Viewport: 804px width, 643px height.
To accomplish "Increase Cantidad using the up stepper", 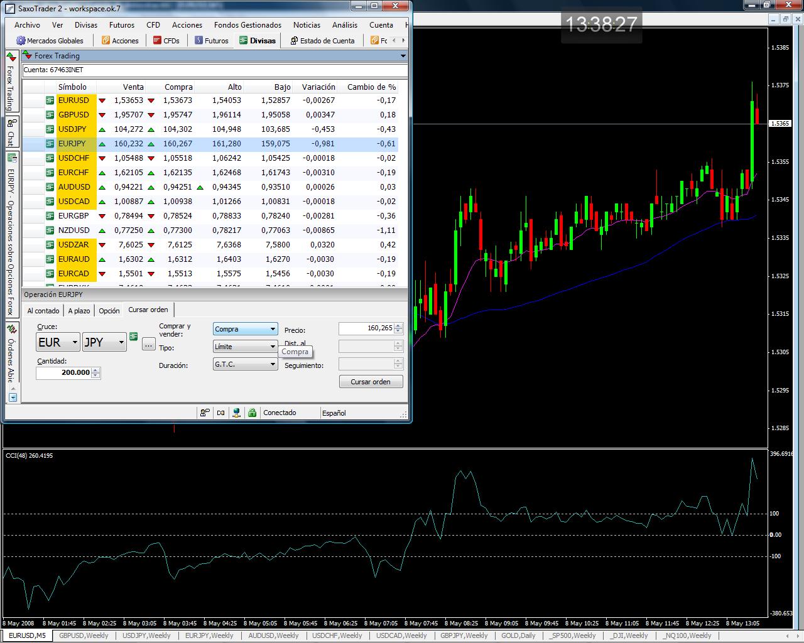I will [95, 370].
